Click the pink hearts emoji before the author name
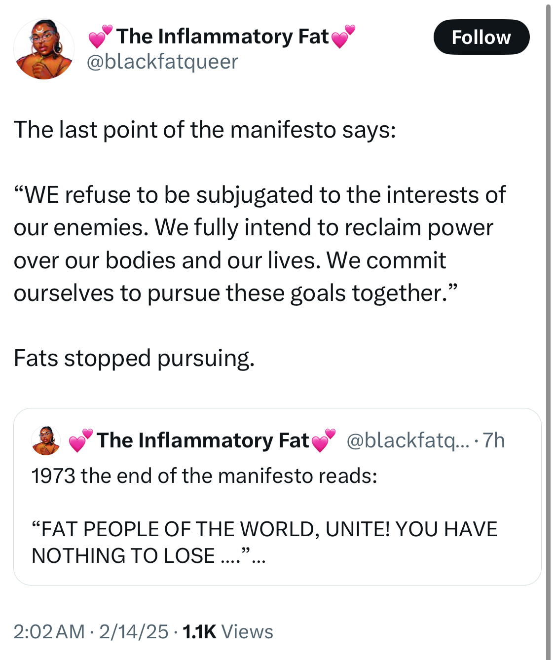Image resolution: width=555 pixels, height=660 pixels. coord(100,37)
